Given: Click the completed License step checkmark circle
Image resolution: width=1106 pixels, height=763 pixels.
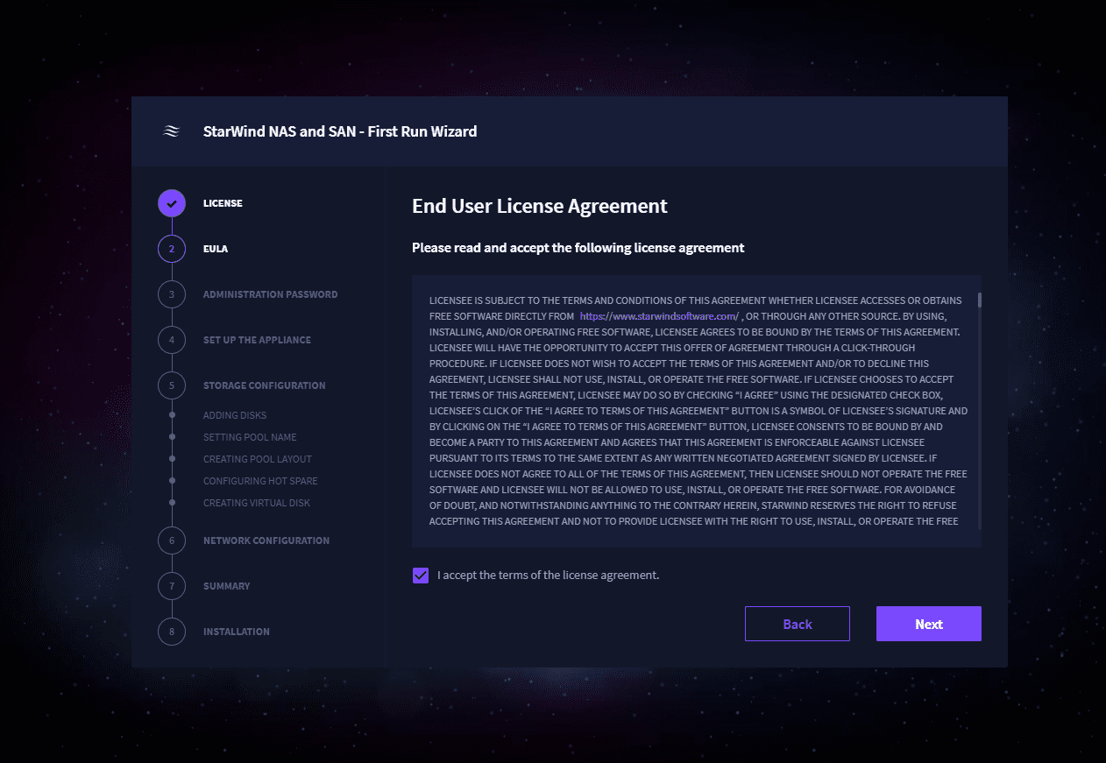Looking at the screenshot, I should [172, 203].
